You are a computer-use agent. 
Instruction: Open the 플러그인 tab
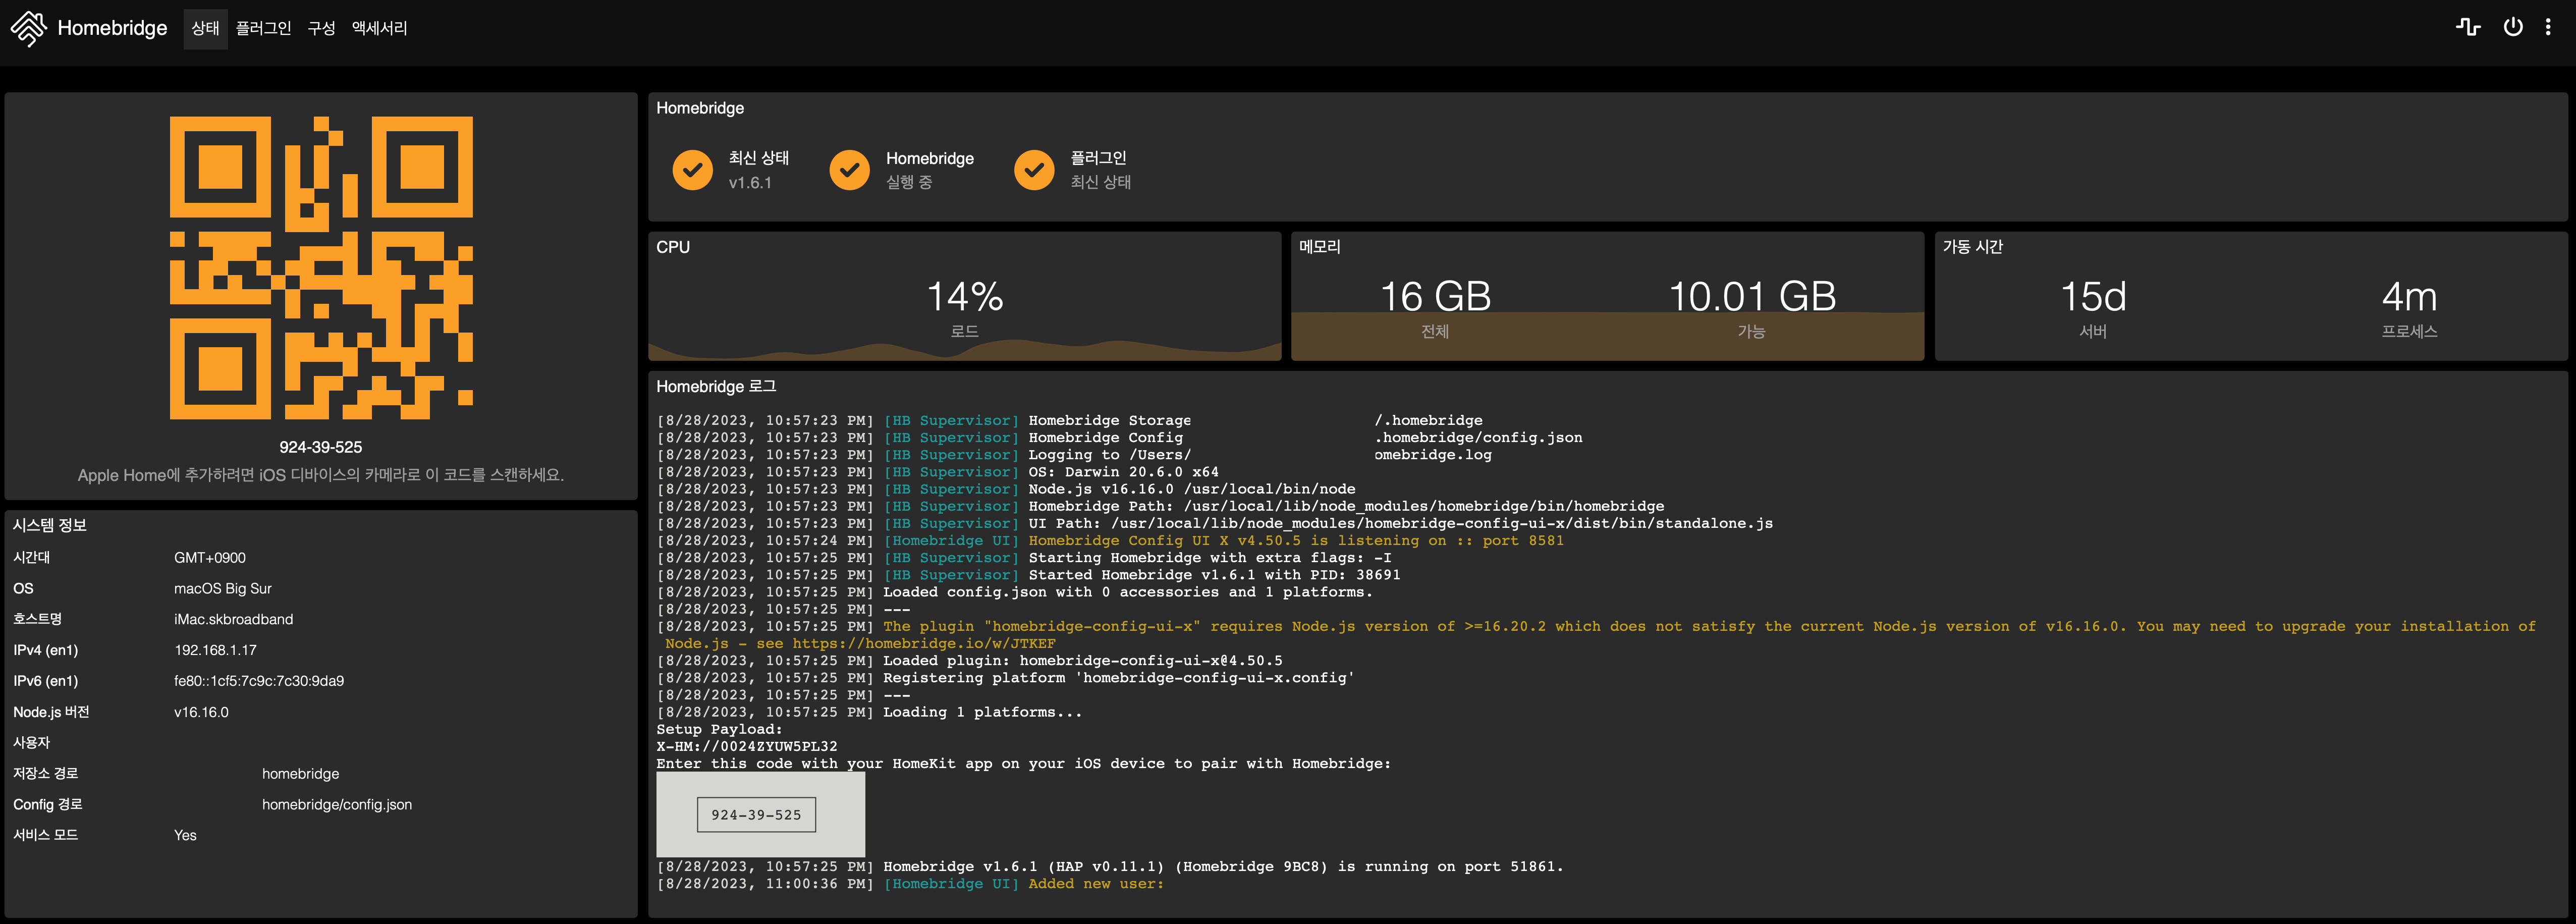pos(263,28)
